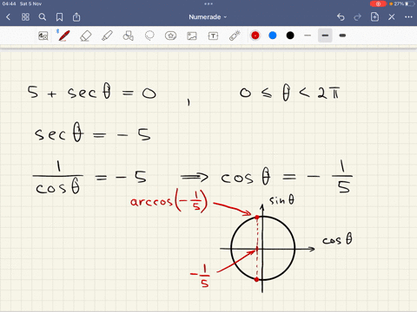Select the thickest stroke width
The height and width of the screenshot is (312, 417).
[342, 36]
